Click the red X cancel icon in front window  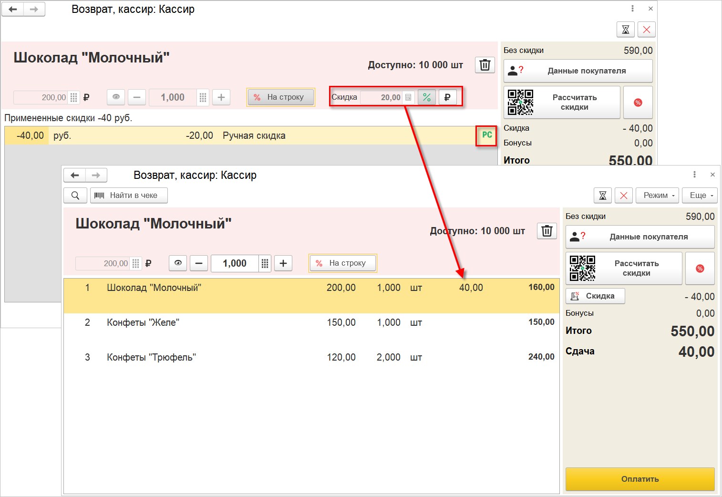[623, 196]
